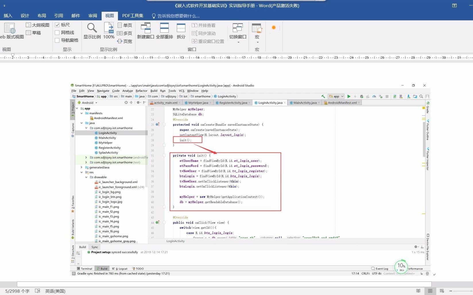Click the 并排查看 side-by-side icon
This screenshot has width=473, height=295.
point(195,25)
